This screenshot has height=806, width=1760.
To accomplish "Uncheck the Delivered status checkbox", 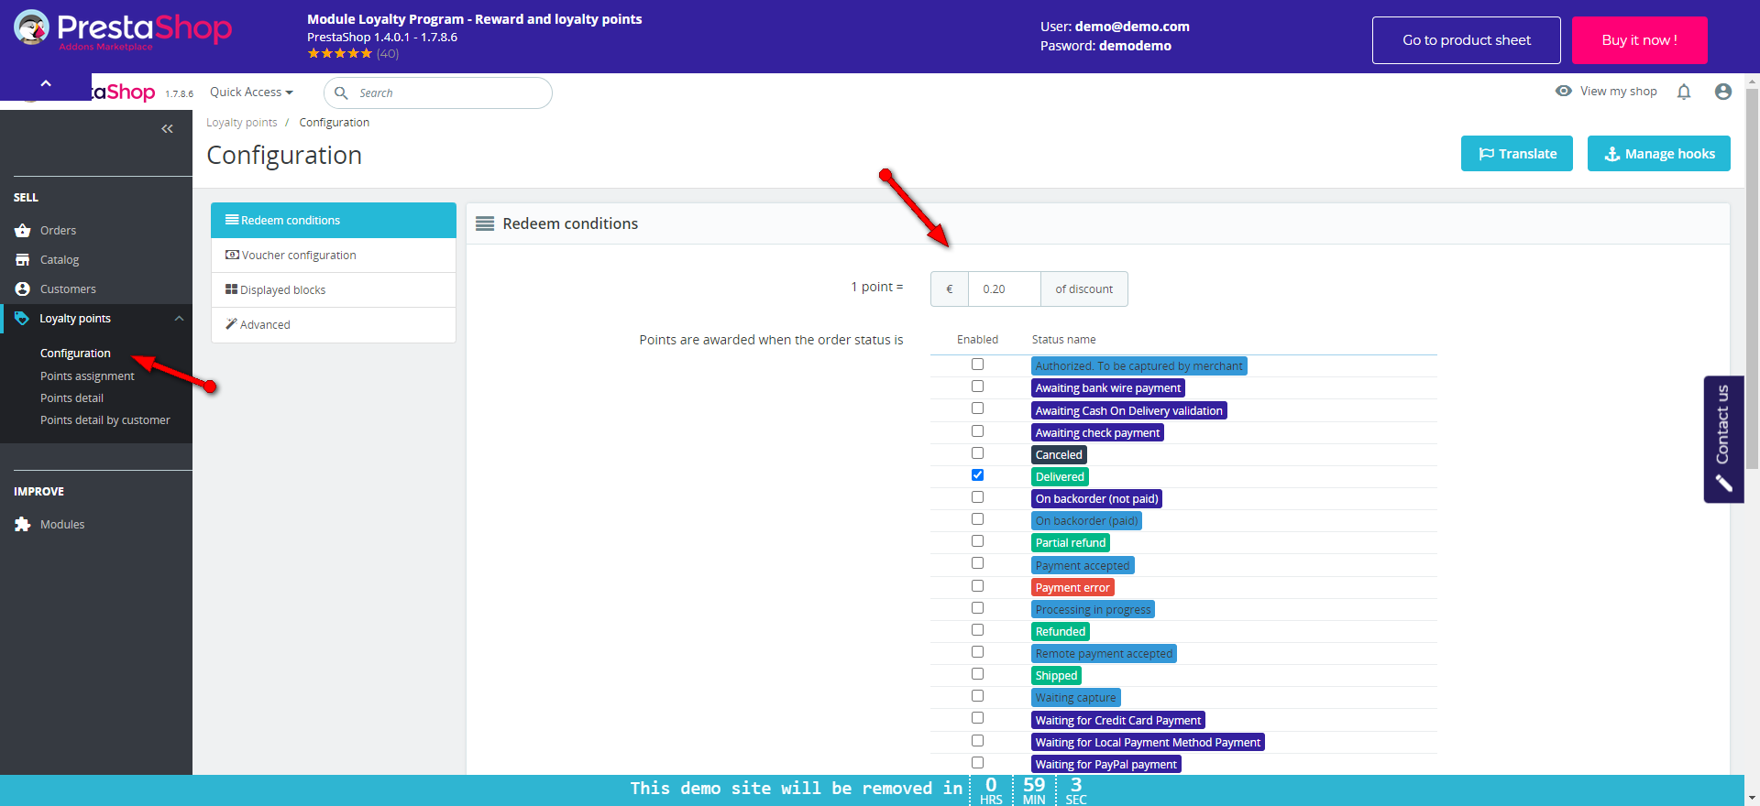I will pos(977,475).
